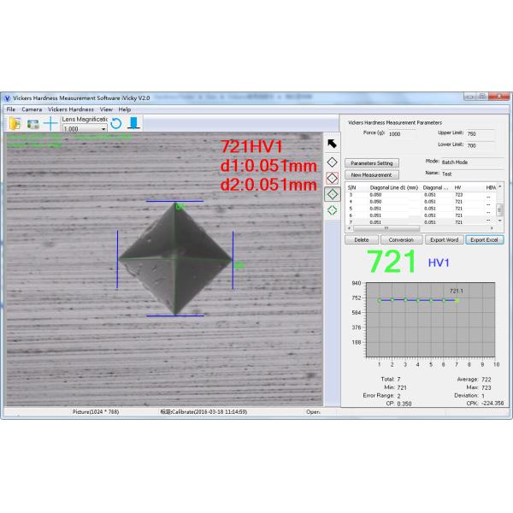This screenshot has width=513, height=513.
Task: Click the Parameters Setting button
Action: (372, 162)
